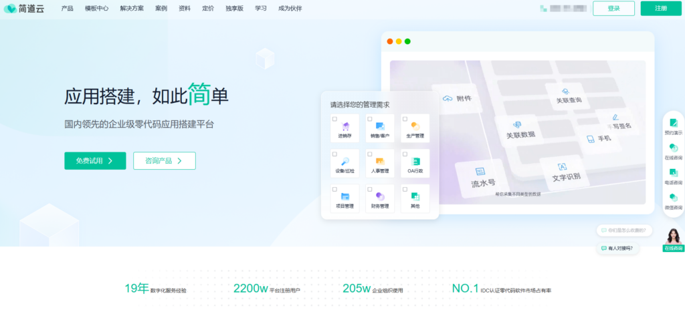Check the 进销存 checkbox

point(334,119)
